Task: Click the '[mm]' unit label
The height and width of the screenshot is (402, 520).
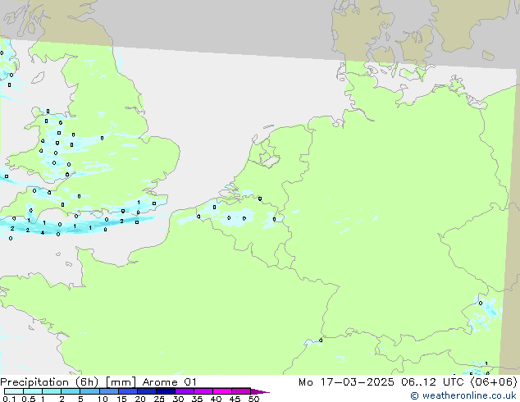Action: [121, 382]
